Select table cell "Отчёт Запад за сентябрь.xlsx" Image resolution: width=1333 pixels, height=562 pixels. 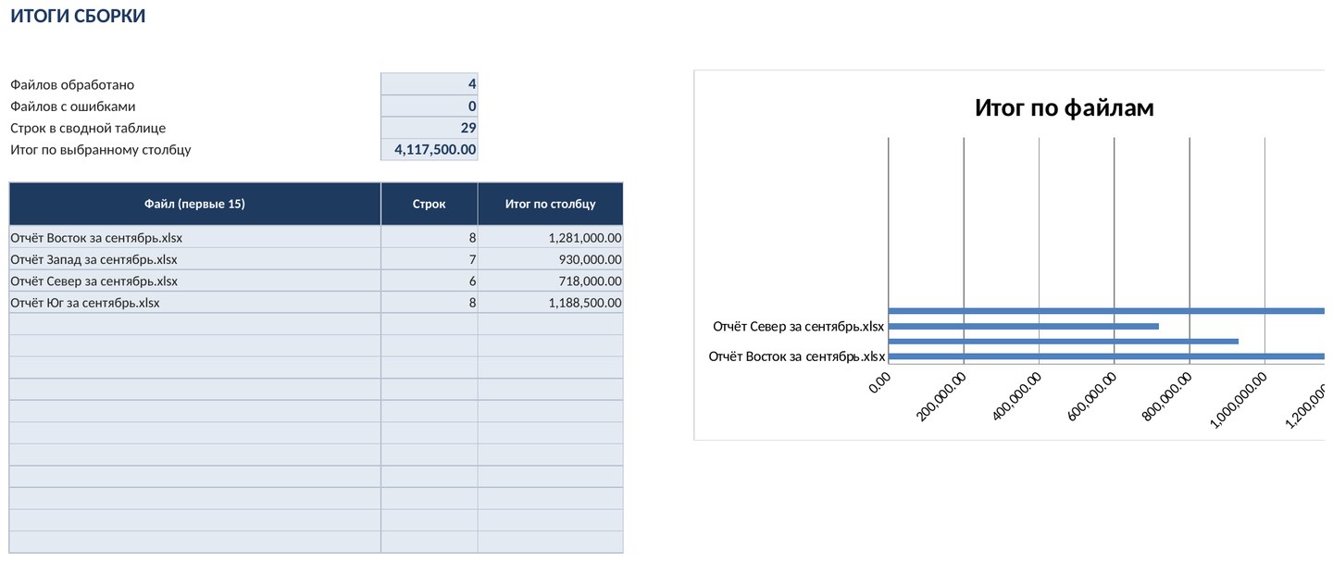click(x=194, y=259)
